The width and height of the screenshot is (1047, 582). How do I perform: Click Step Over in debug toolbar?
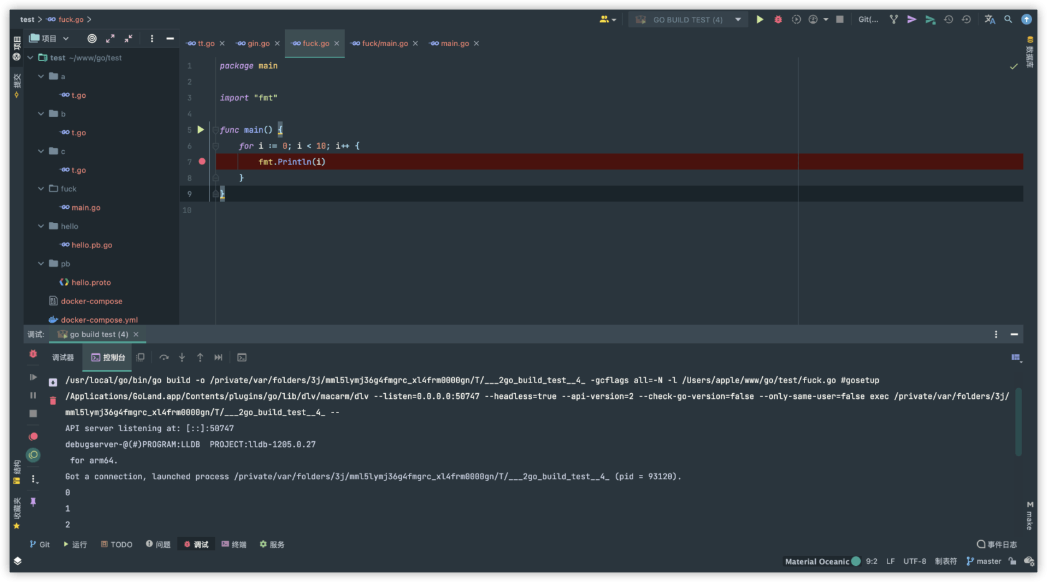point(164,358)
